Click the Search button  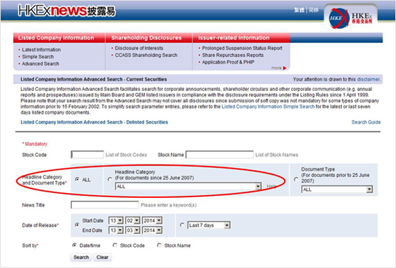(x=81, y=257)
